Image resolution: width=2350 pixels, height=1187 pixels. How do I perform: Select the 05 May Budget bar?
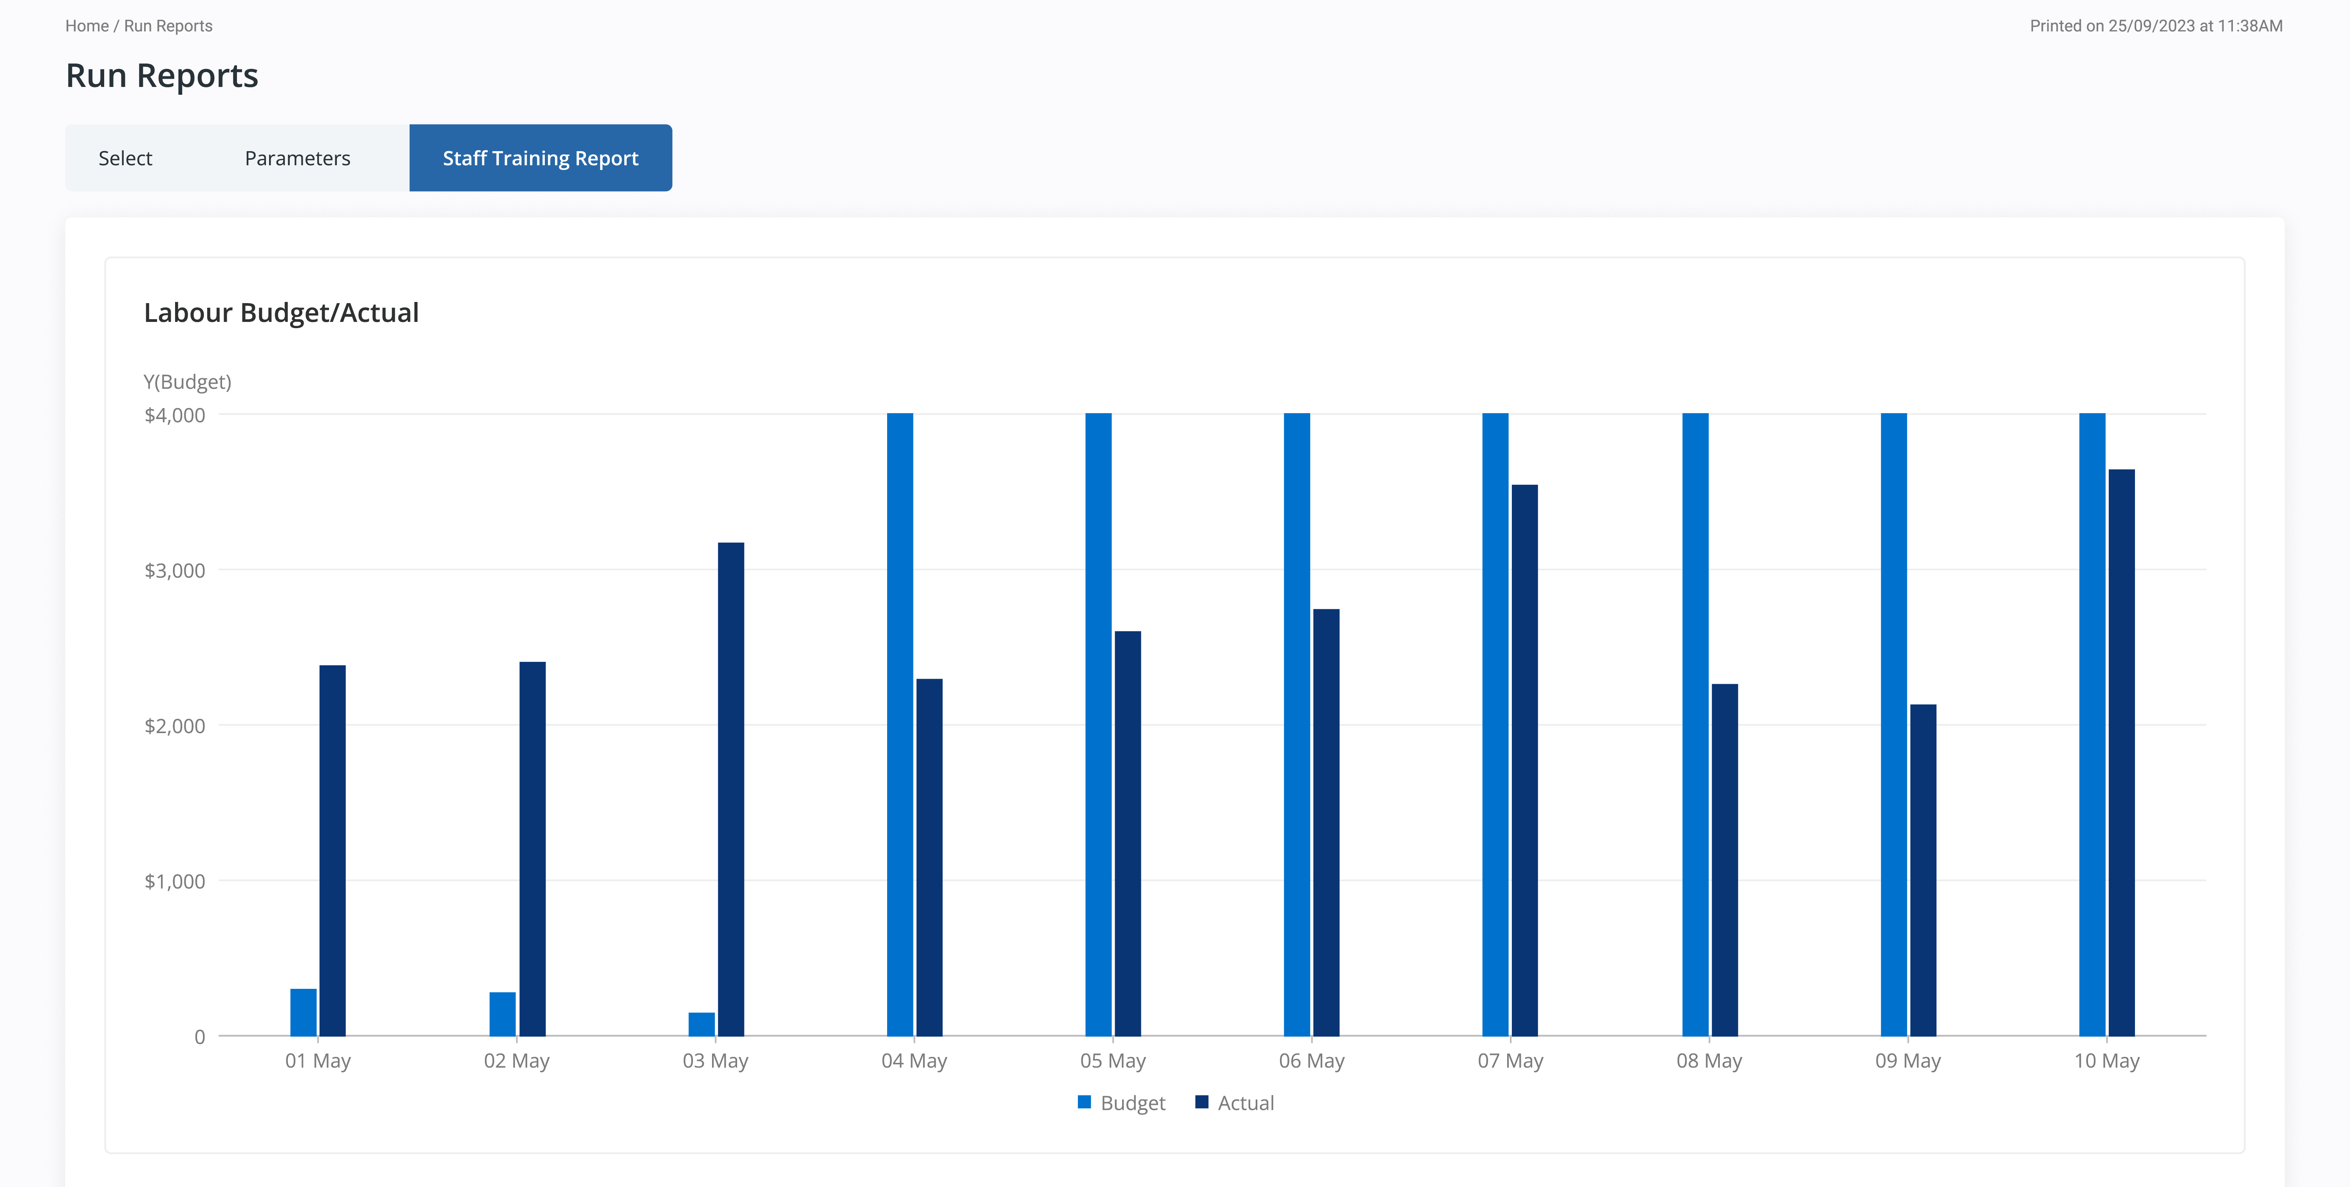1098,724
